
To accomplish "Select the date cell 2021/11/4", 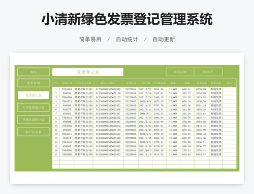I will (145, 154).
